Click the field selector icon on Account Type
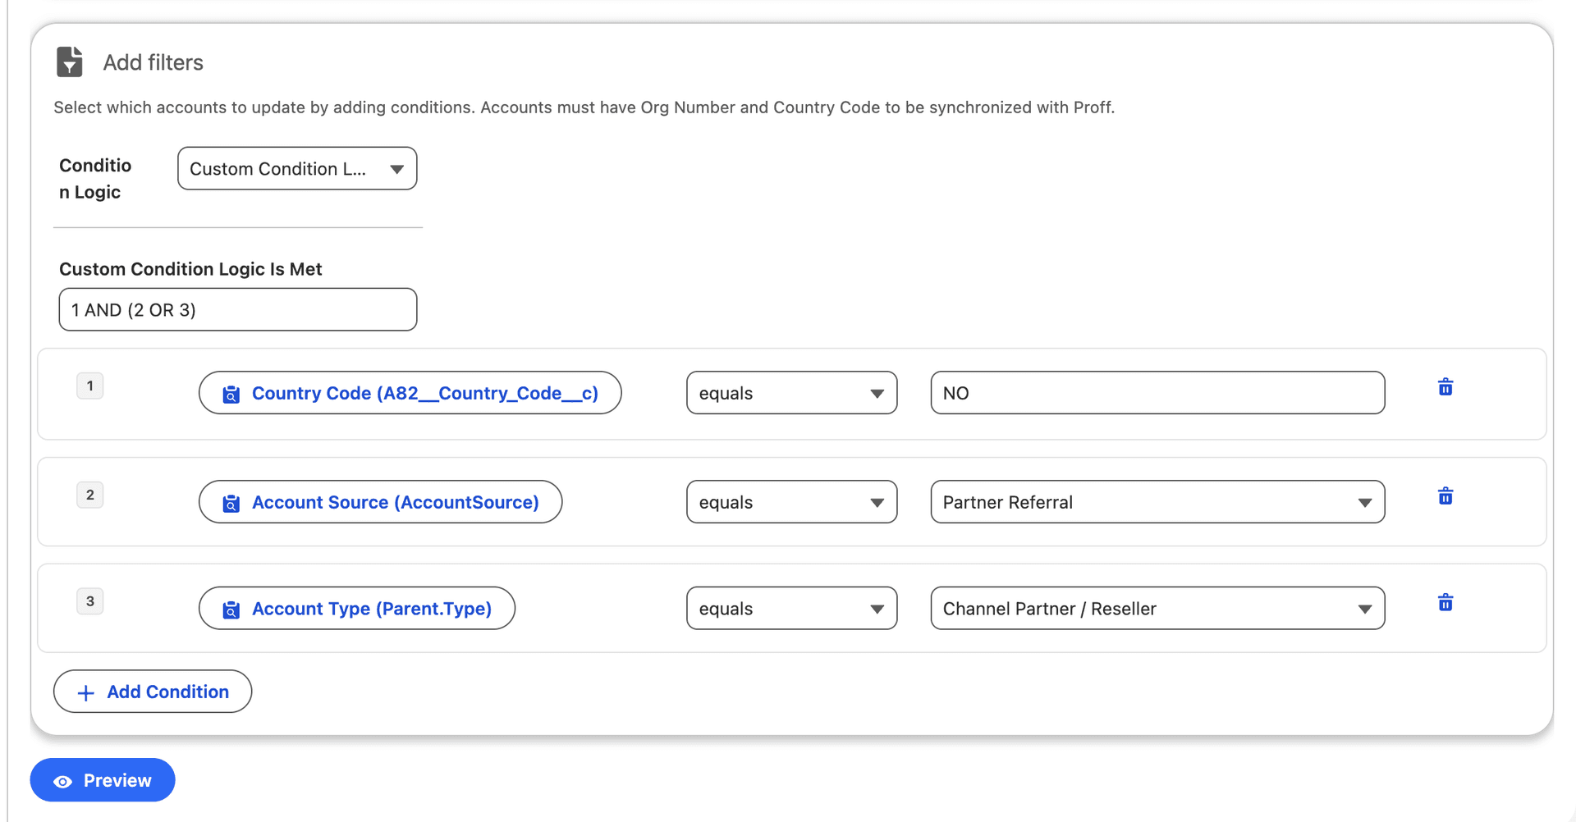 pyautogui.click(x=231, y=608)
